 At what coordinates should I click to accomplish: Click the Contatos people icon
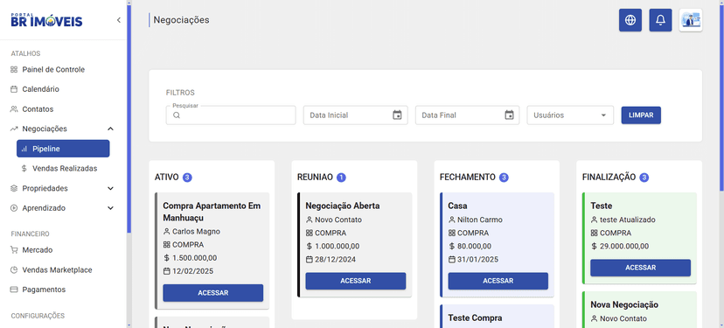pyautogui.click(x=14, y=109)
